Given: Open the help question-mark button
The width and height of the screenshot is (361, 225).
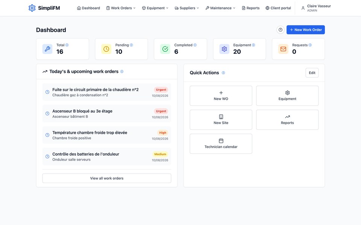Looking at the screenshot, I should [281, 30].
